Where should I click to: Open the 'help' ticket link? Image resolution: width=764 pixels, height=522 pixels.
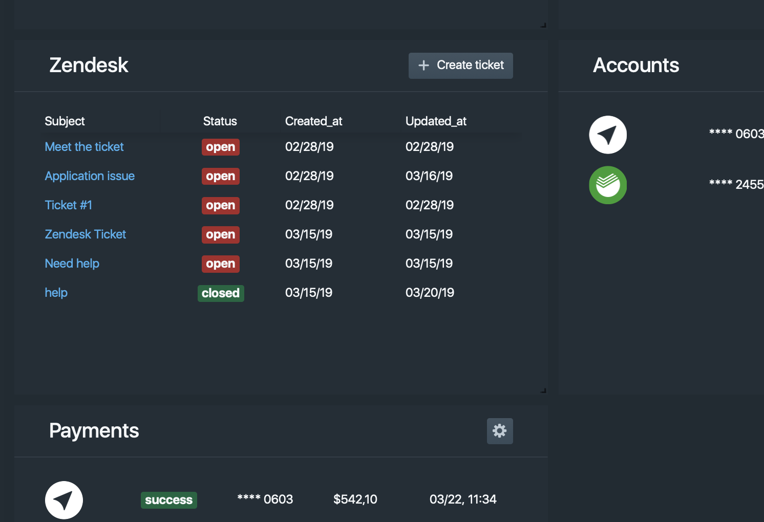tap(56, 293)
